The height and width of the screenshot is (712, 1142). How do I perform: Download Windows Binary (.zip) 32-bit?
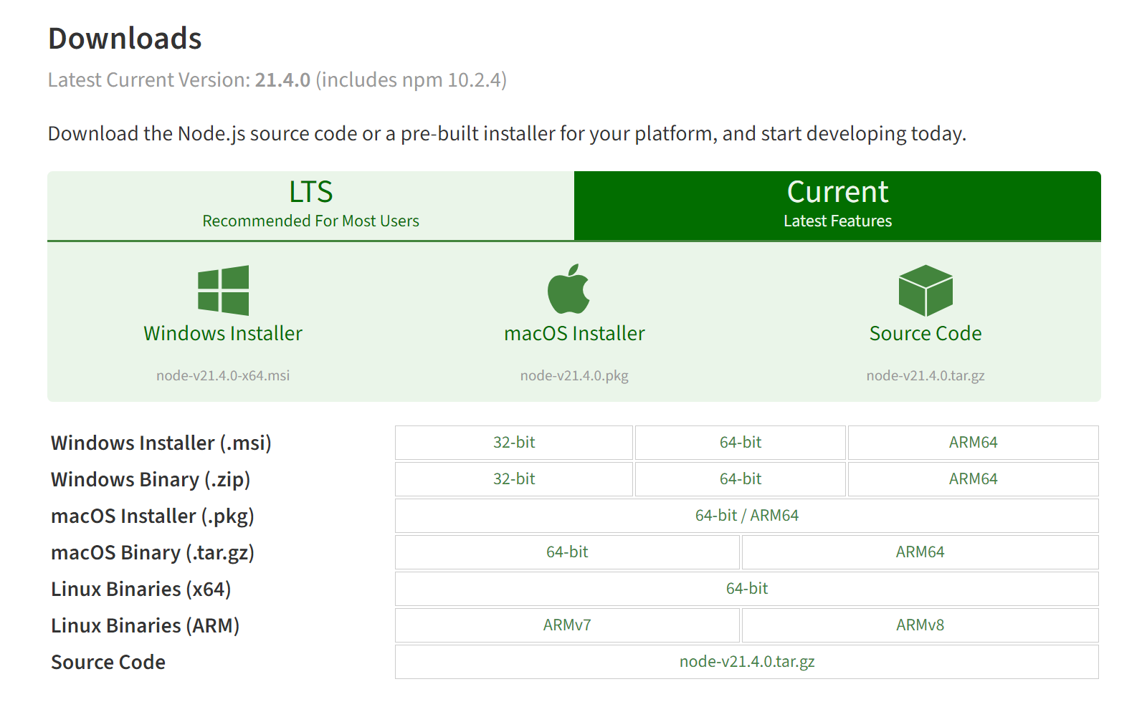coord(514,479)
